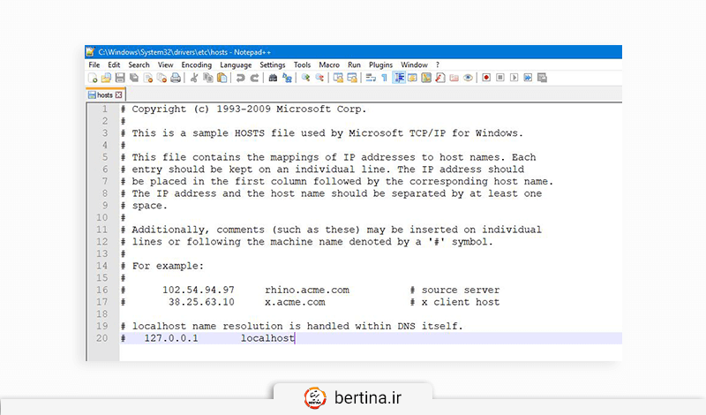Click 'rhino.acme.com' on line 16
Image resolution: width=706 pixels, height=415 pixels.
click(x=307, y=290)
